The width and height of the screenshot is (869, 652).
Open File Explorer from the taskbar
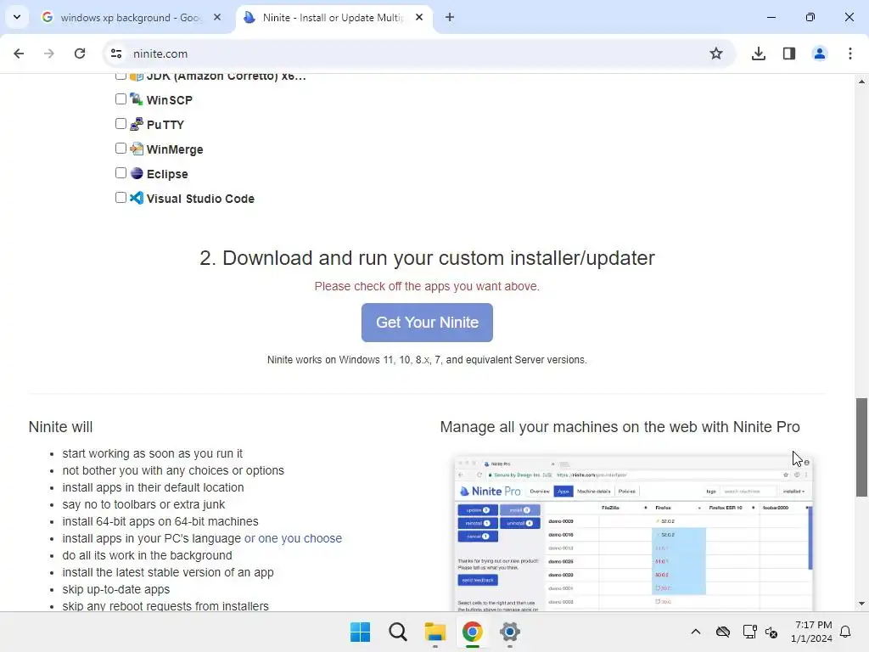click(x=435, y=632)
